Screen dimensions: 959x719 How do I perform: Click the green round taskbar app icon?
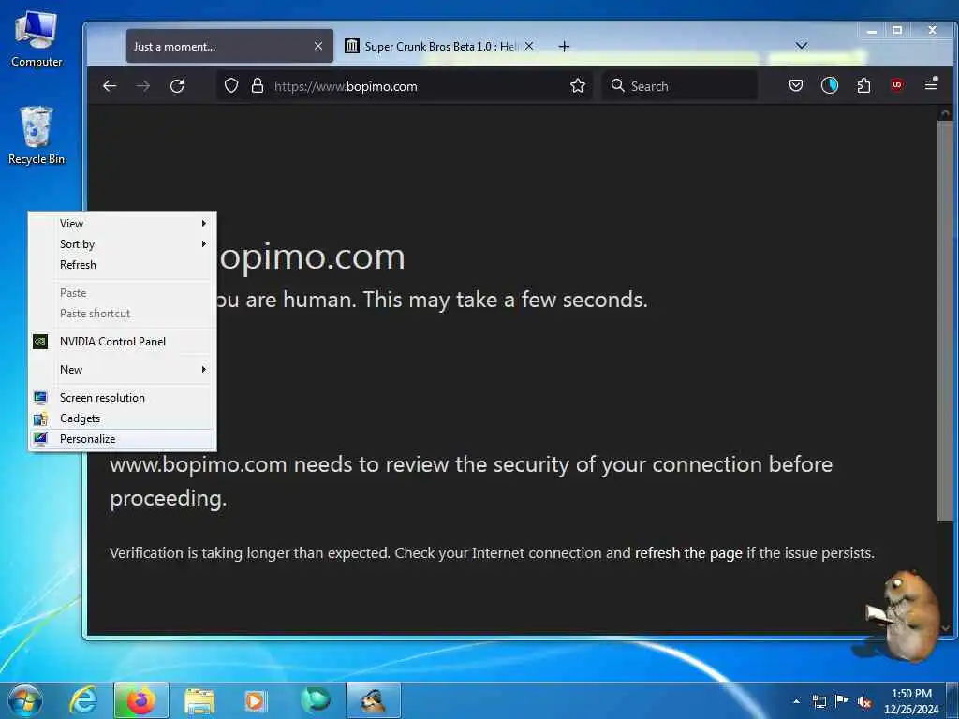tap(315, 700)
